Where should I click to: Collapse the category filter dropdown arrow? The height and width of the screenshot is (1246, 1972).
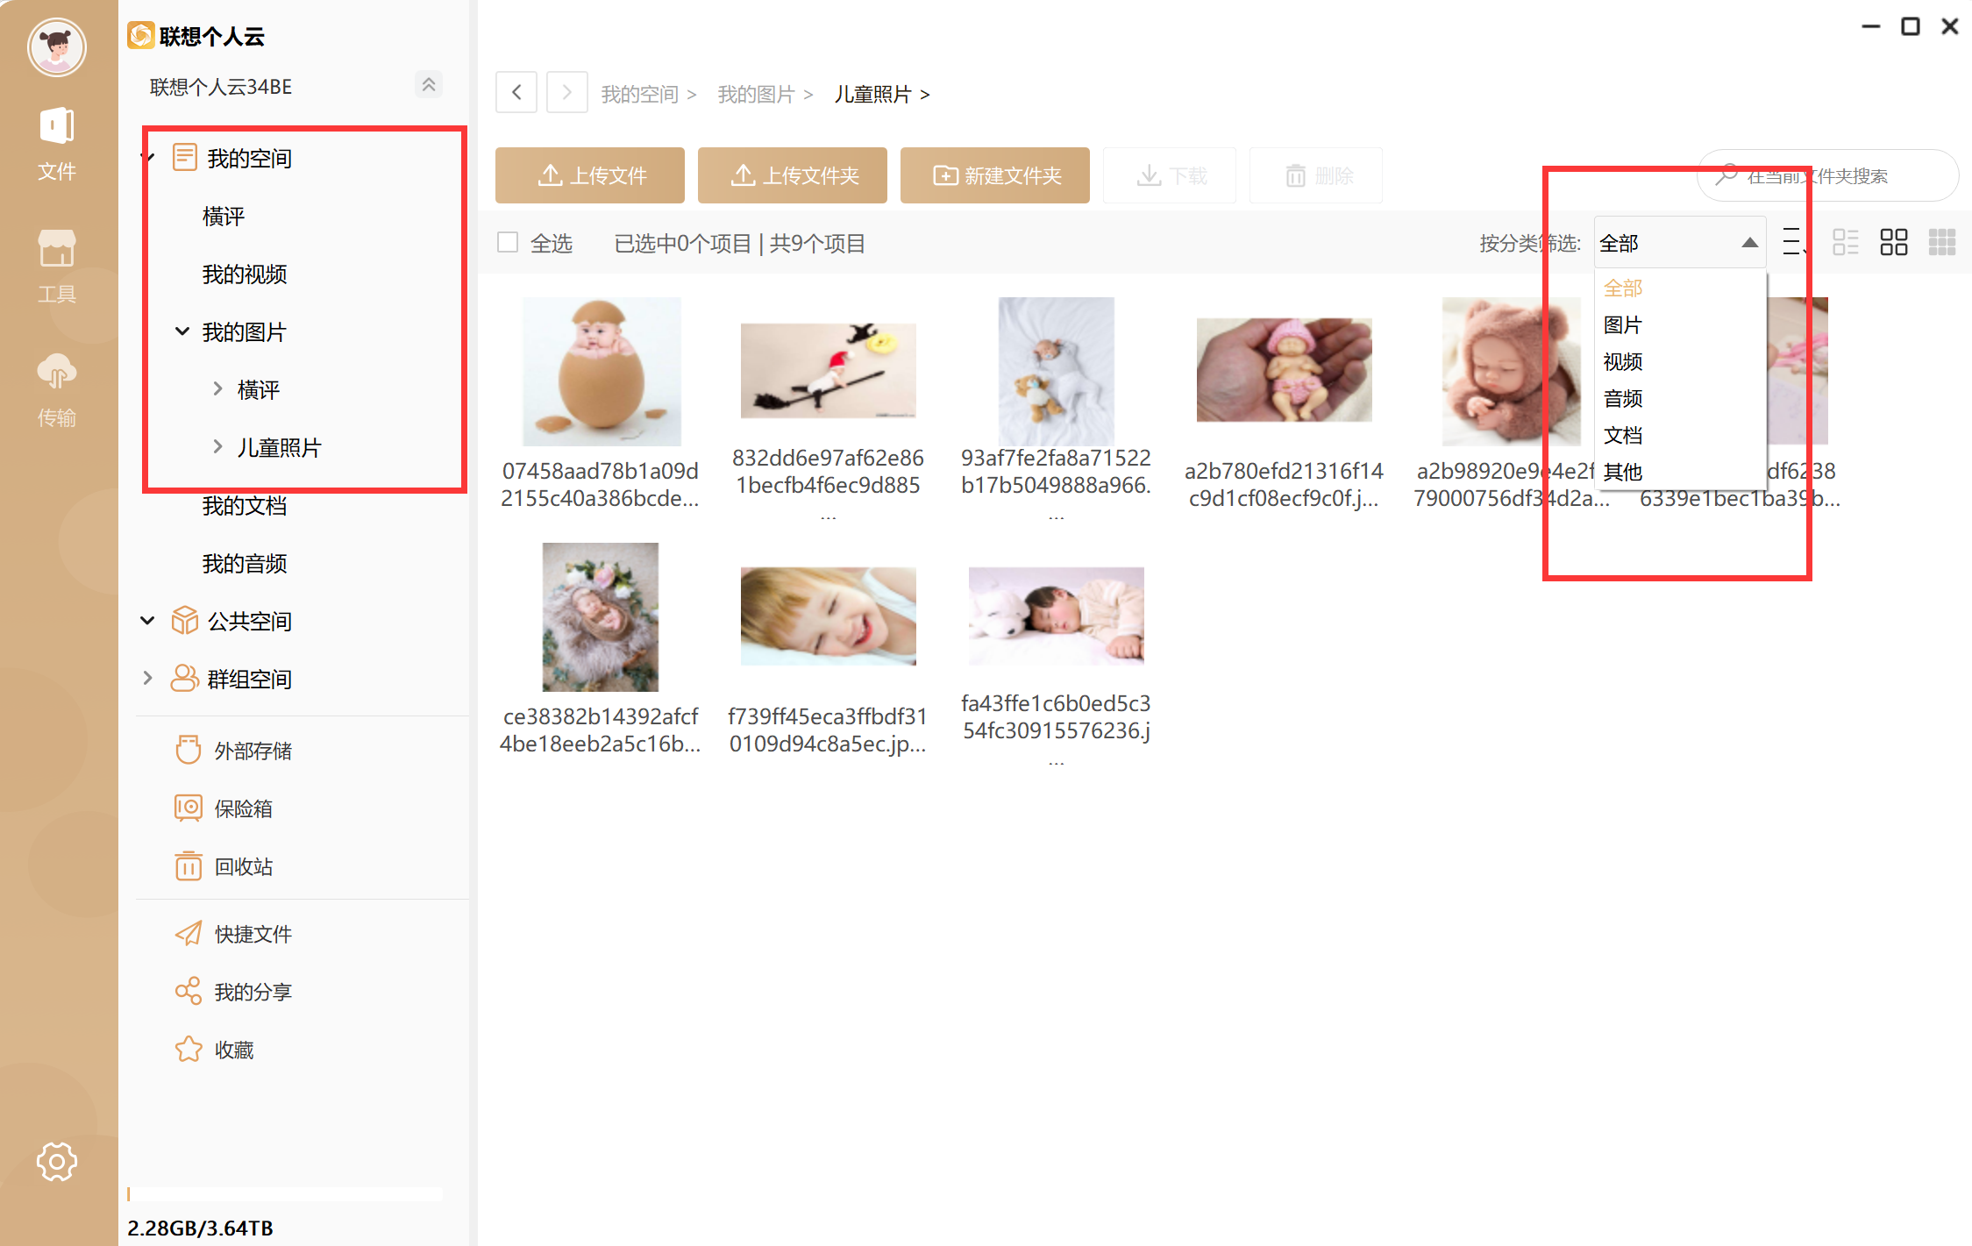[1748, 243]
